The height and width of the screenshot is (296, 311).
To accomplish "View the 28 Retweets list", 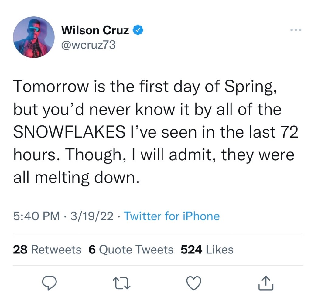I will click(47, 250).
